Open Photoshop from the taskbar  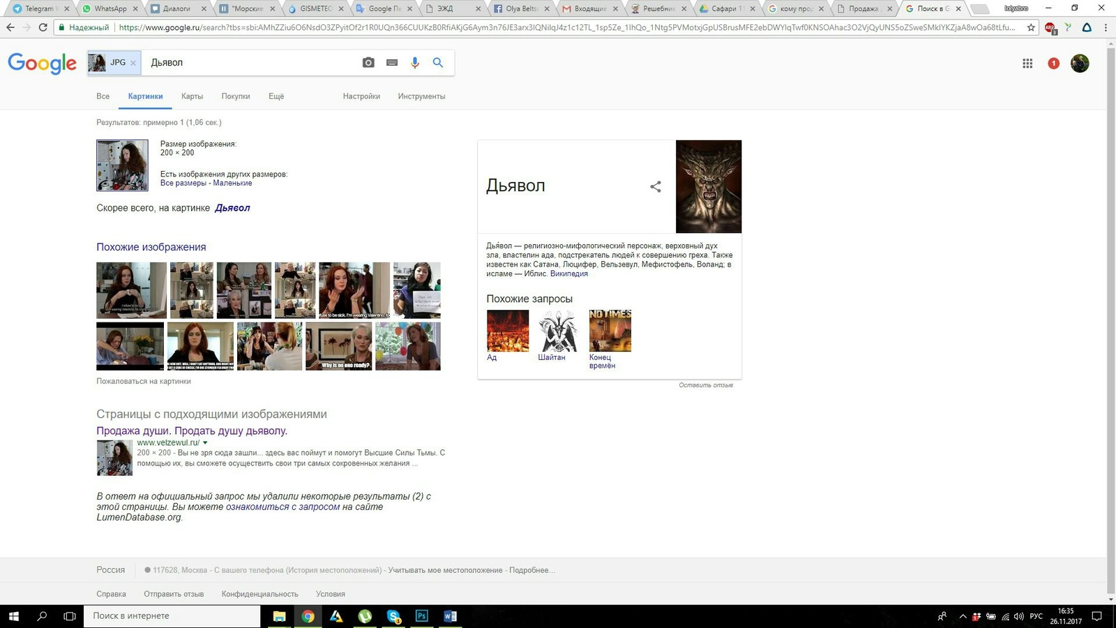[422, 616]
